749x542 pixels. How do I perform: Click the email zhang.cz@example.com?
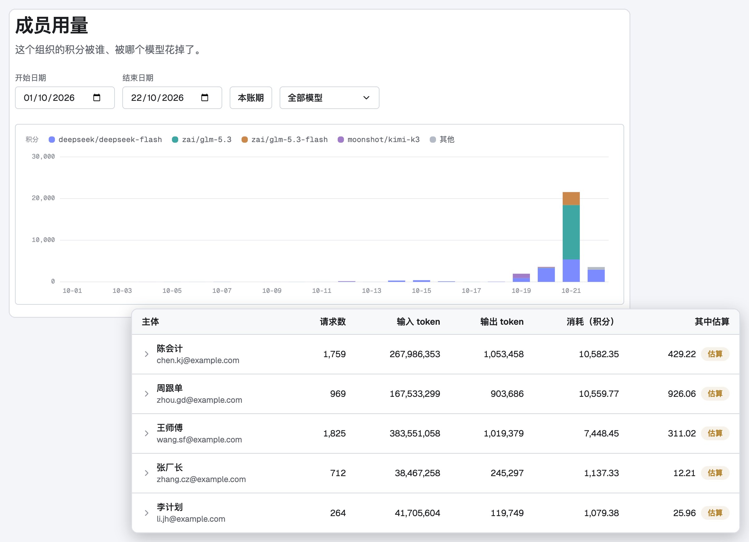pos(201,479)
